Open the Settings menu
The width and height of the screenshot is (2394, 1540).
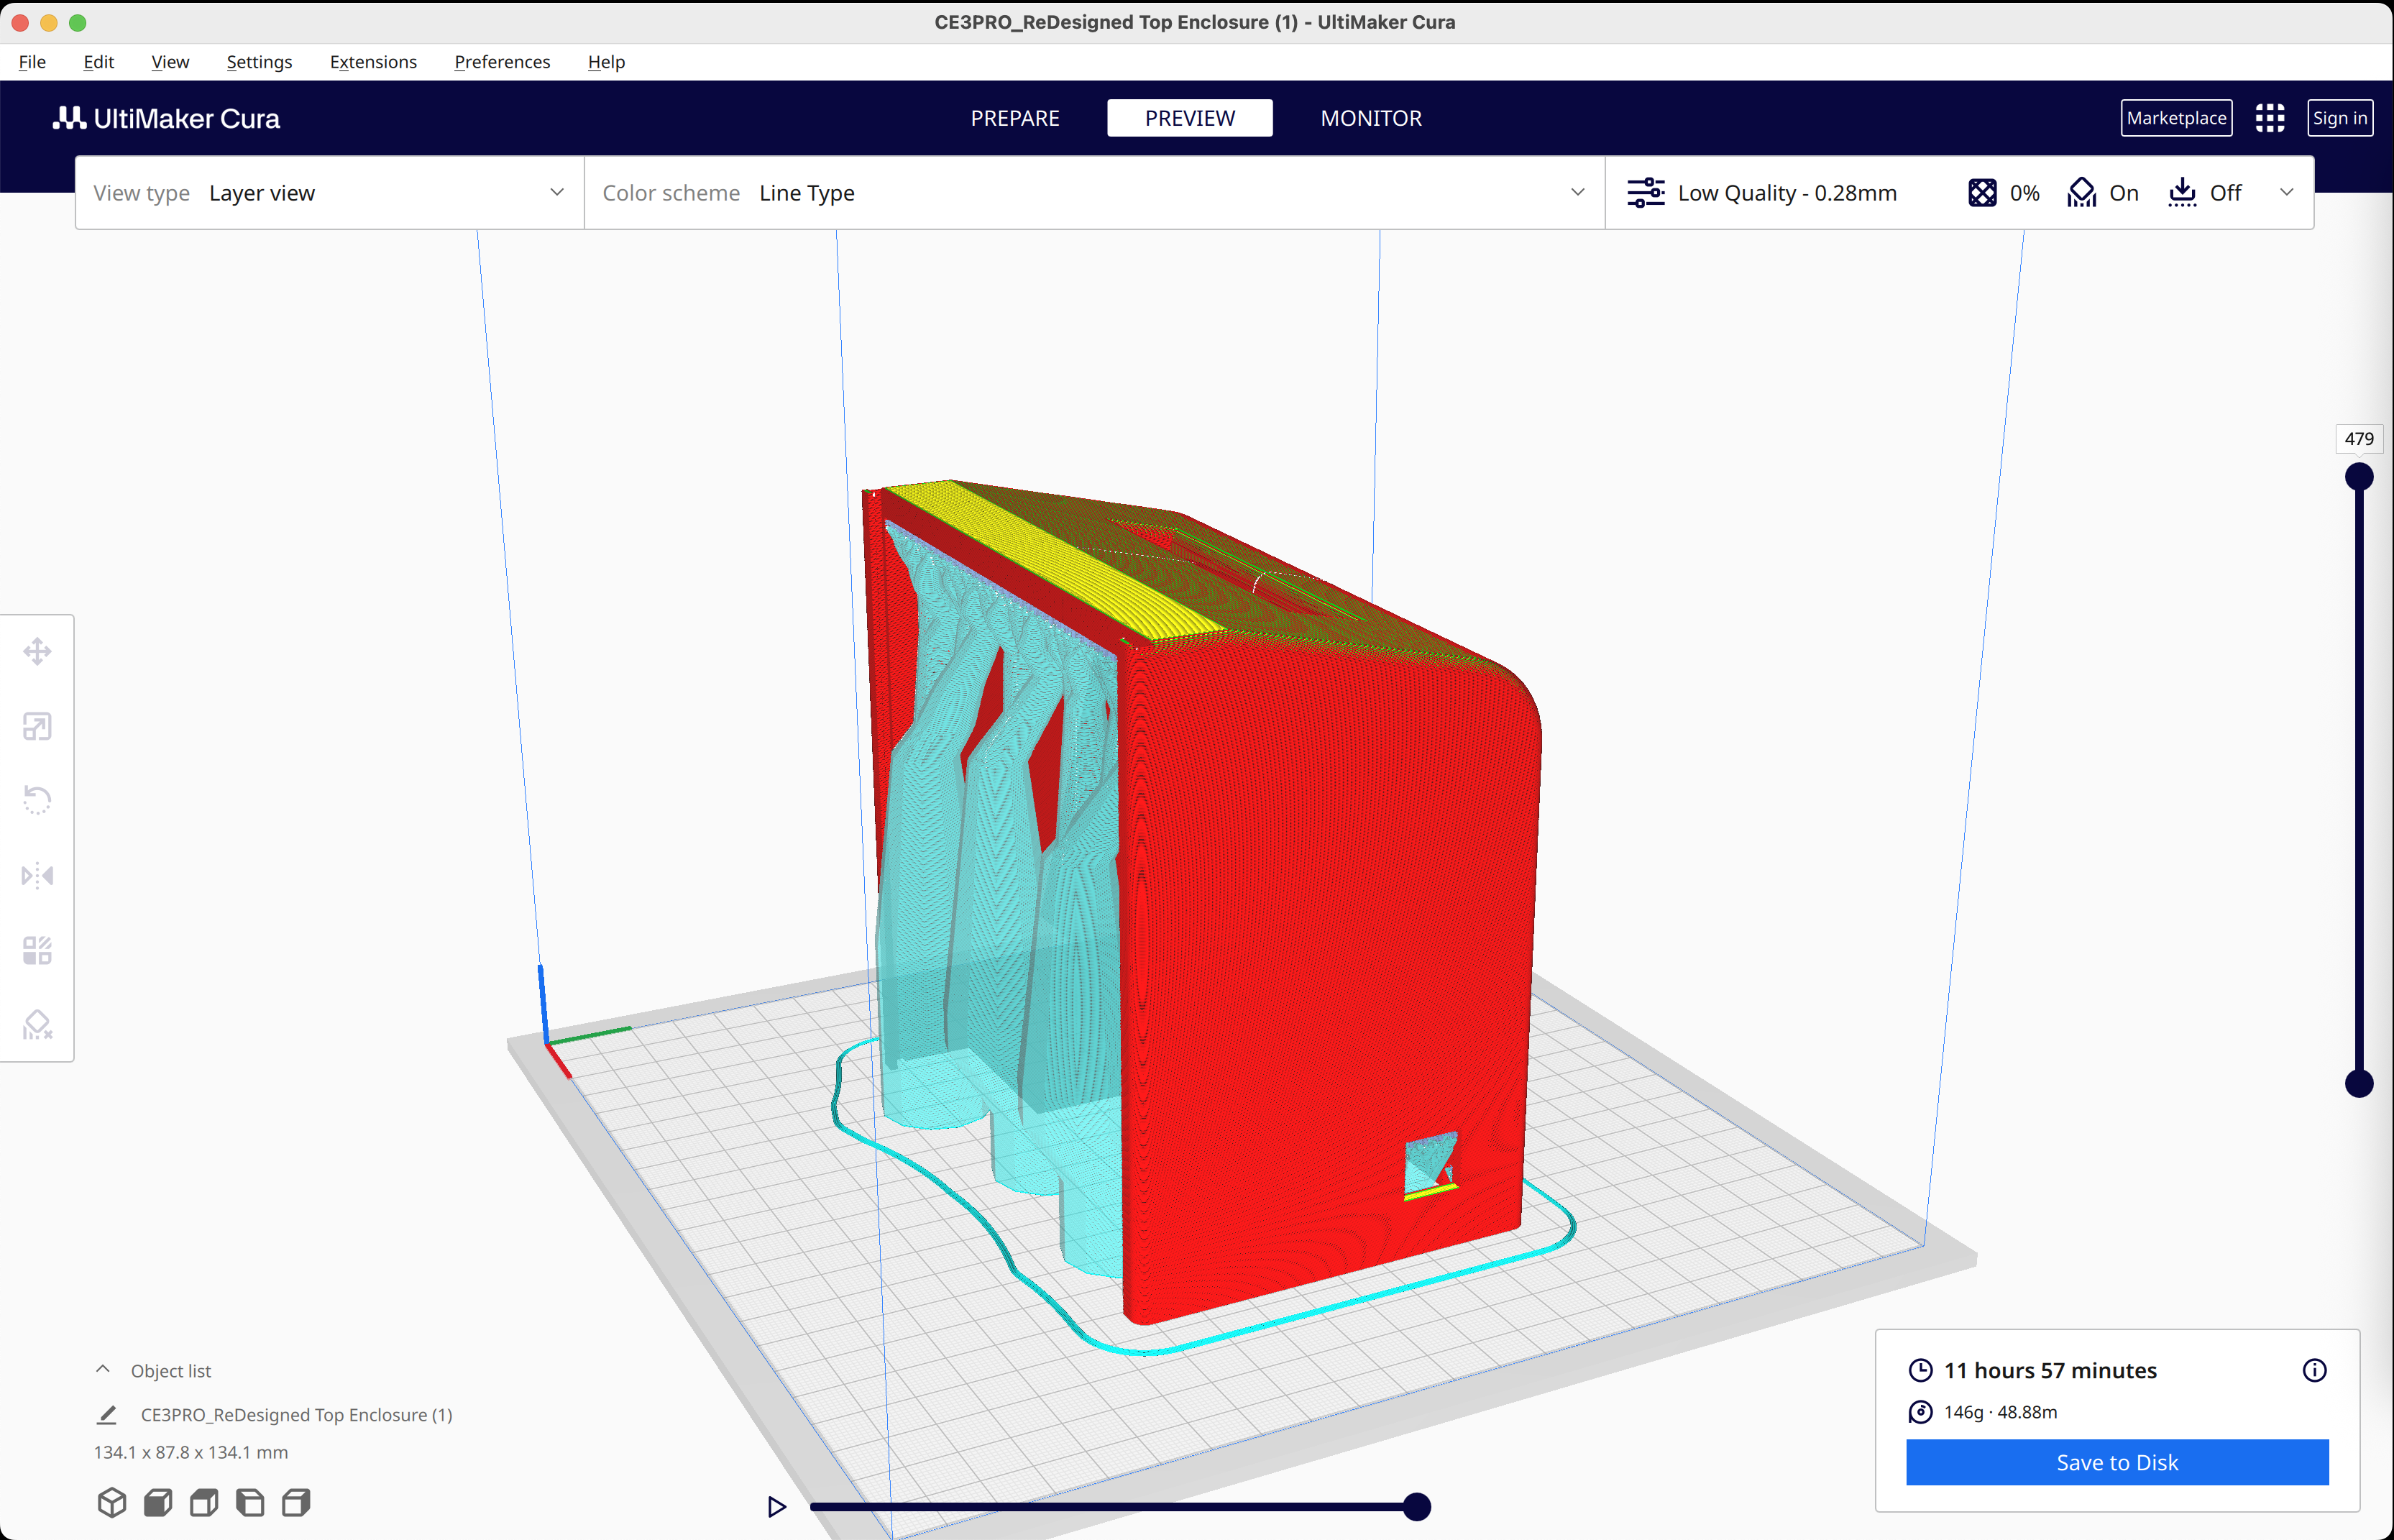tap(259, 62)
